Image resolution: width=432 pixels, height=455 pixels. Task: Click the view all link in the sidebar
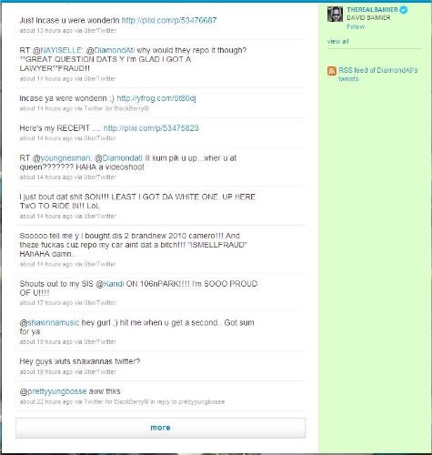coord(337,41)
